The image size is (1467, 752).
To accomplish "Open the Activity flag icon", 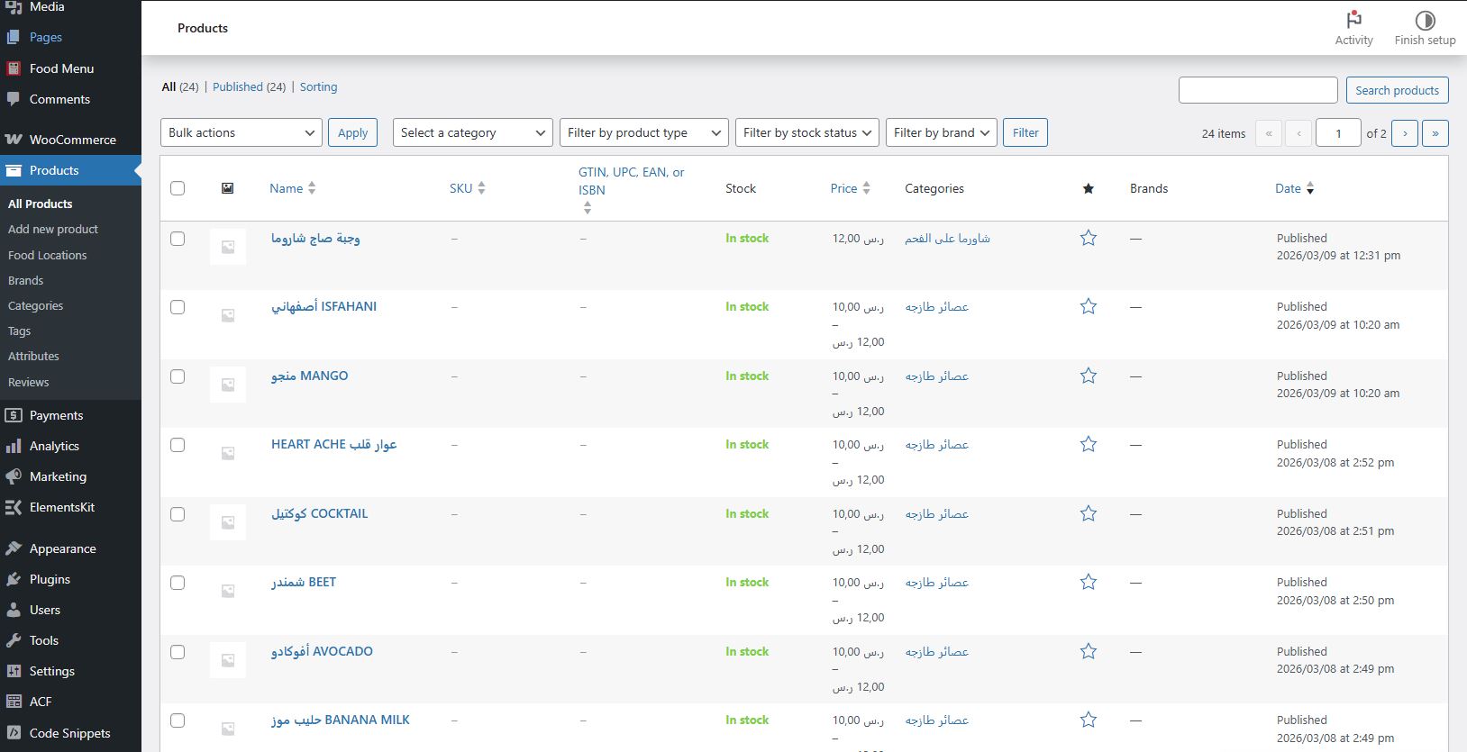I will point(1353,21).
